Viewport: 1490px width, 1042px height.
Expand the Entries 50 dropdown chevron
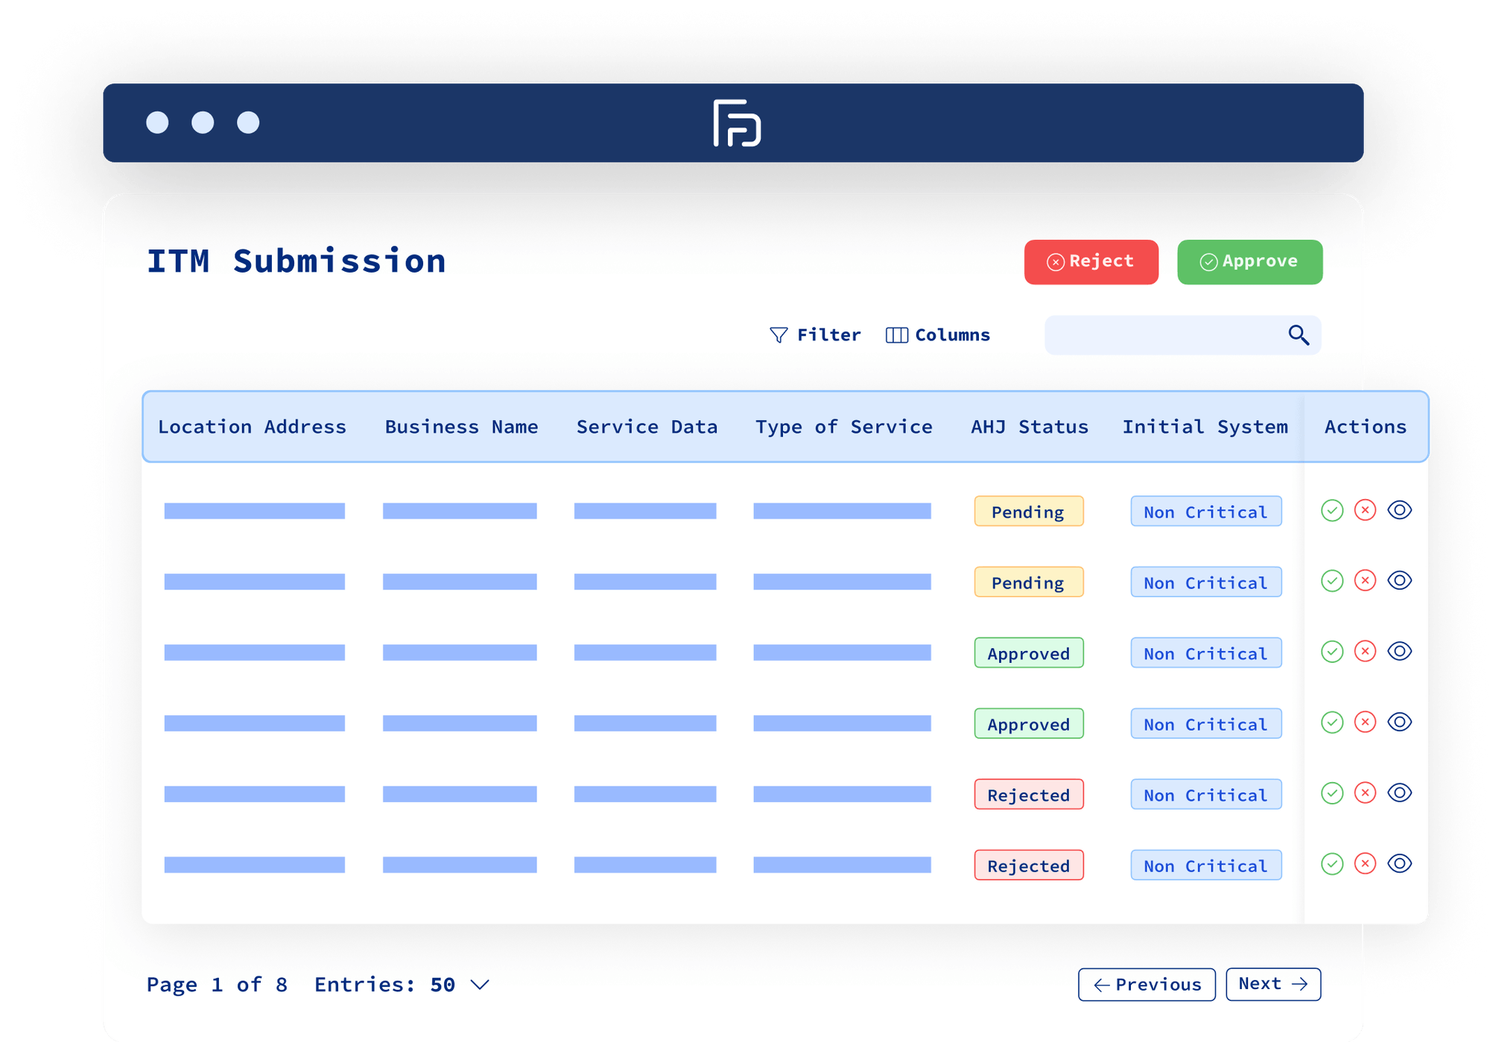point(481,985)
